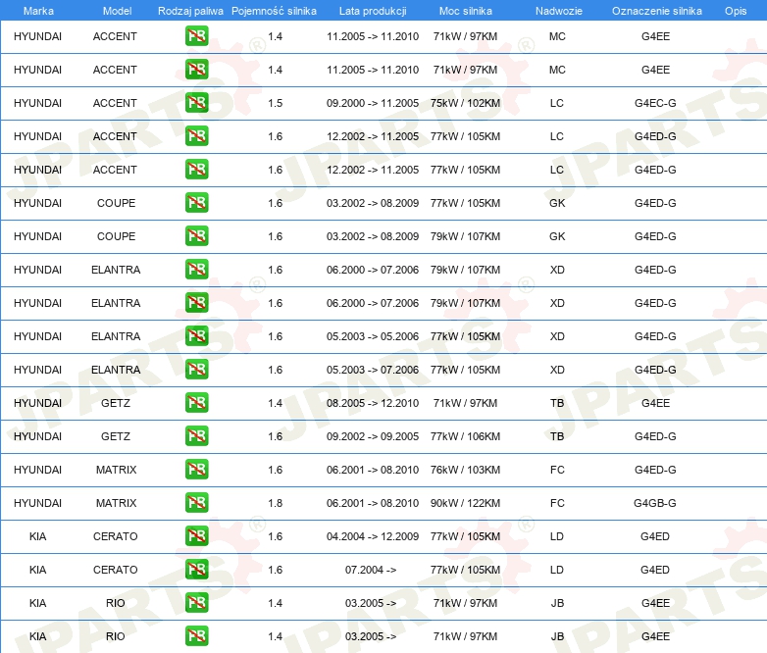Click body code FC in MATRIX 1.8 row
Screen dimensions: 767x653
coord(557,503)
